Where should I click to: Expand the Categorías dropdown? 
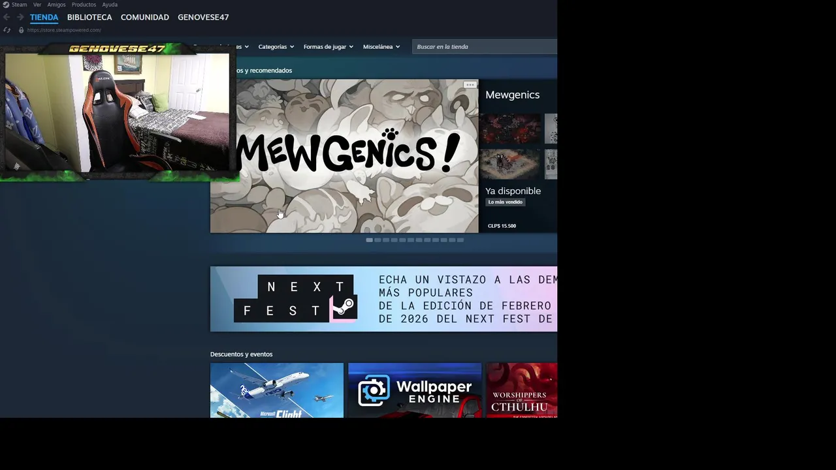click(276, 47)
